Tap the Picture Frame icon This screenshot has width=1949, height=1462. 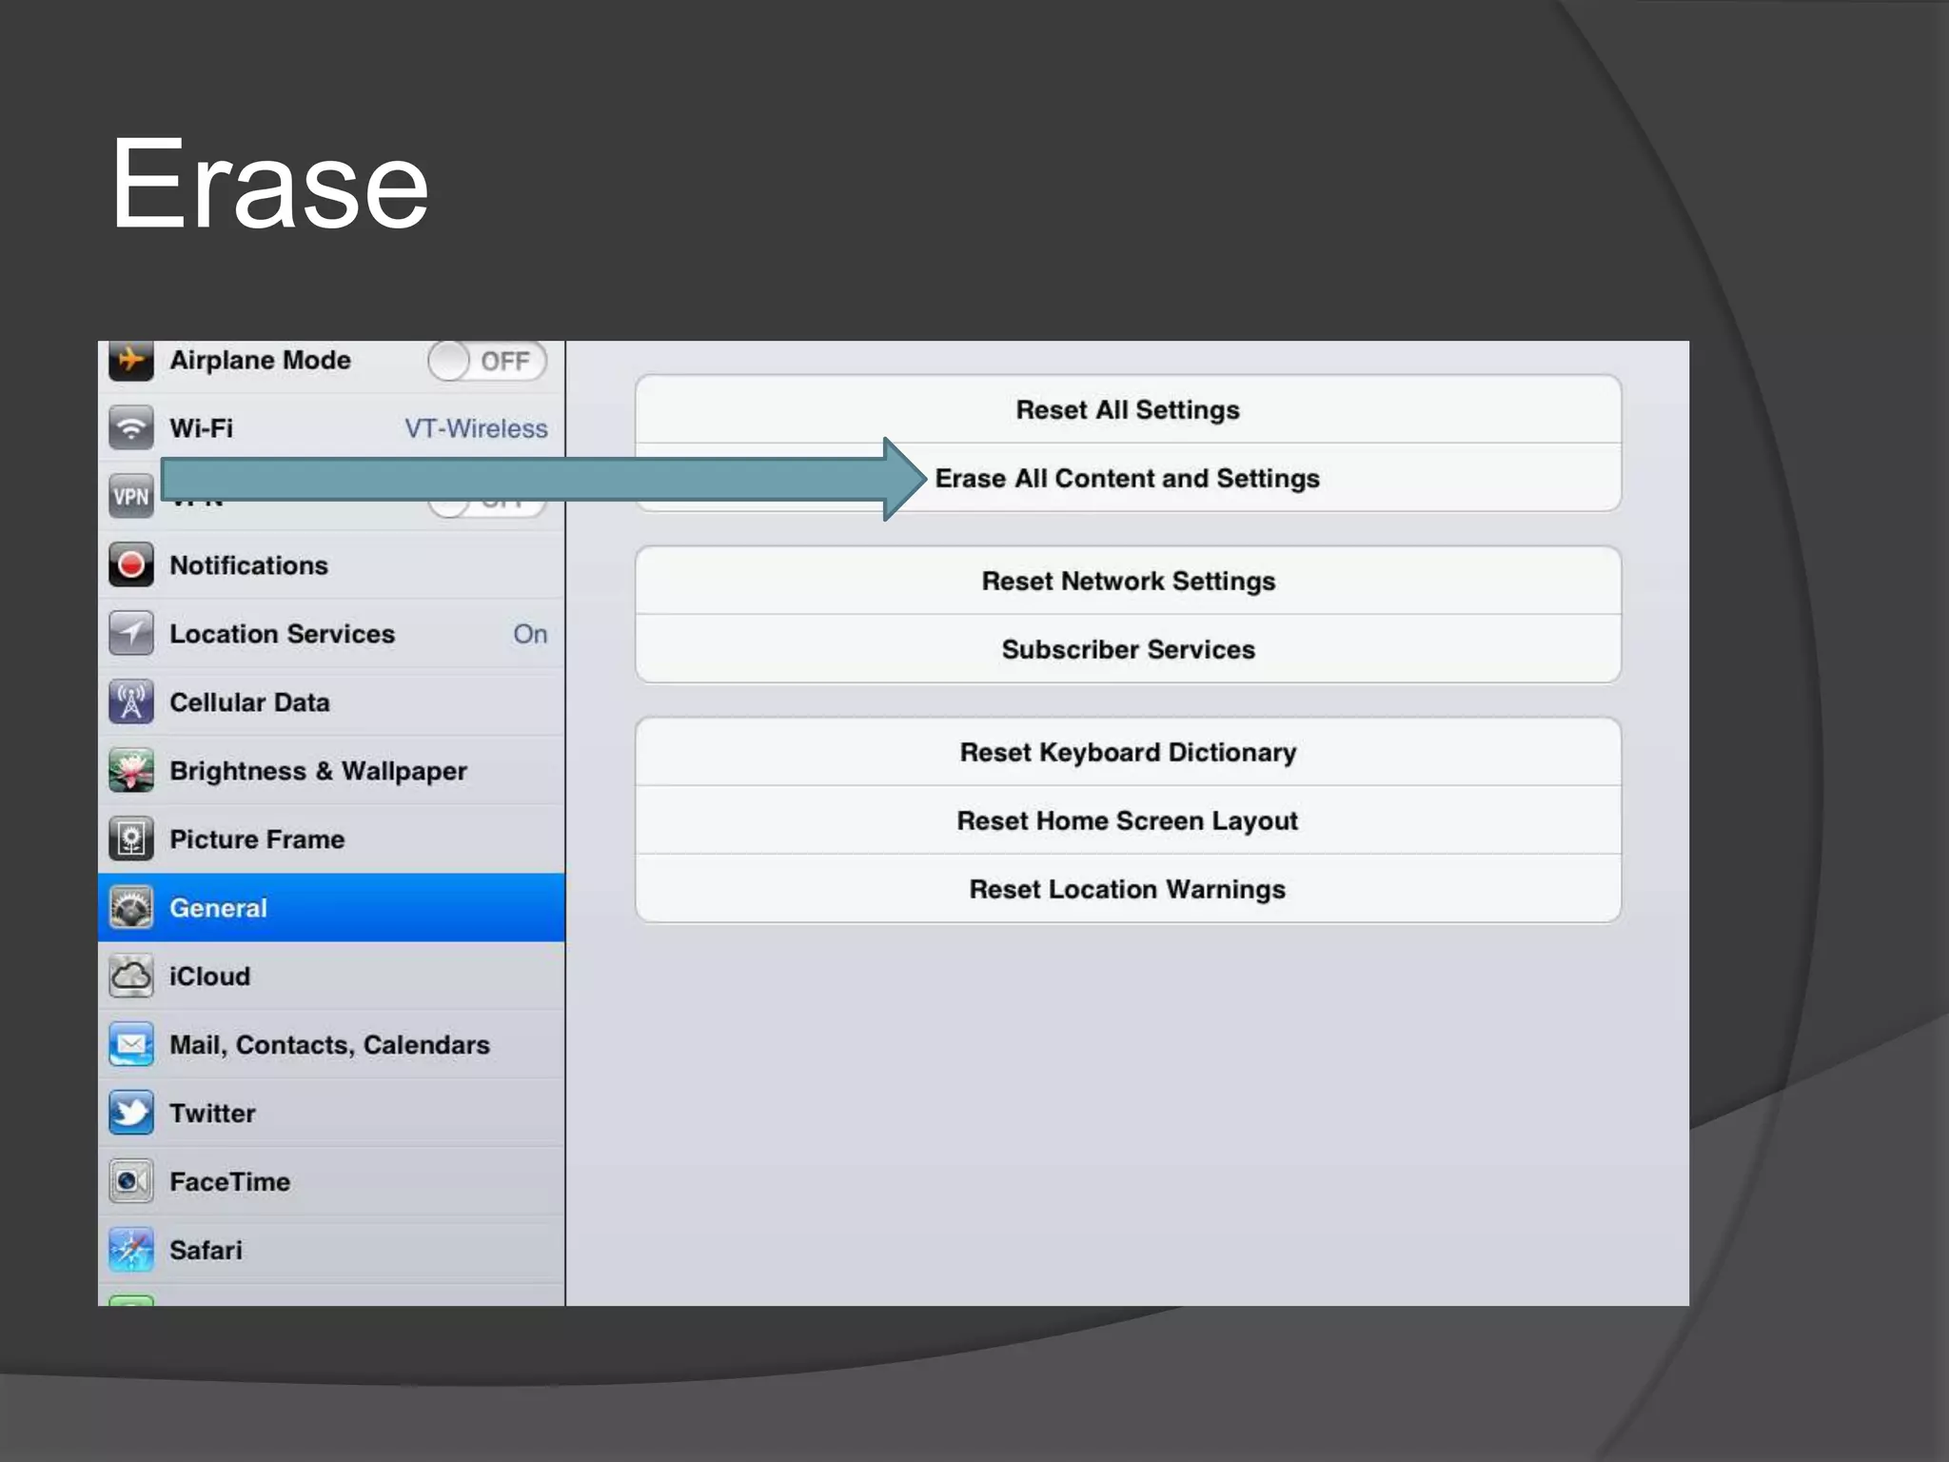point(131,840)
